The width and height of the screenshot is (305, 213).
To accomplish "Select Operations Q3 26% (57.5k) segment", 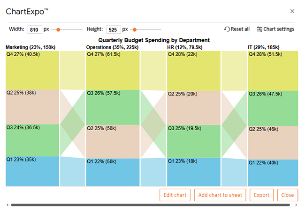I will coord(113,107).
